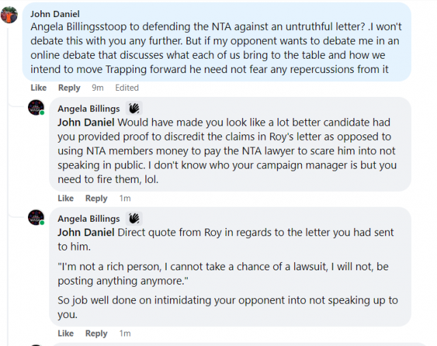Image resolution: width=437 pixels, height=346 pixels.
Task: Open 1m timestamp of first reply
Action: [125, 198]
